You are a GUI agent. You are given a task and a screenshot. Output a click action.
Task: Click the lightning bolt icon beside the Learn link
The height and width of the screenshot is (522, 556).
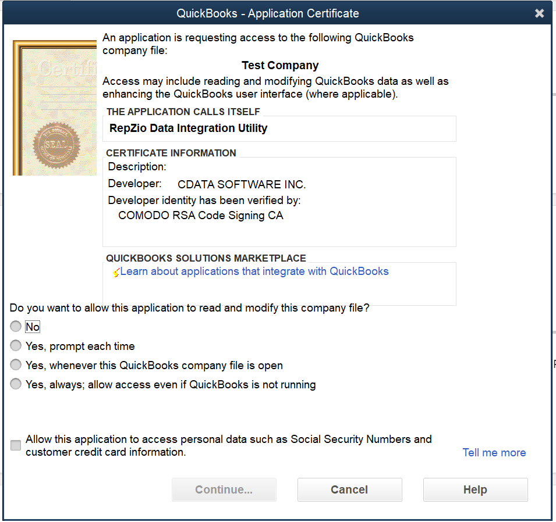click(x=116, y=272)
